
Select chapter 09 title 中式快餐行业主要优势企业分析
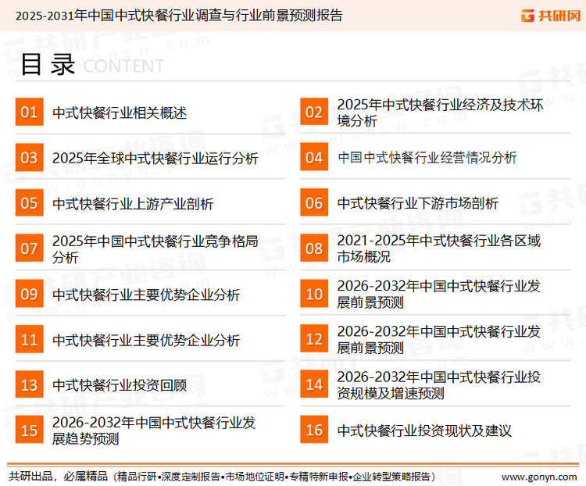(146, 295)
